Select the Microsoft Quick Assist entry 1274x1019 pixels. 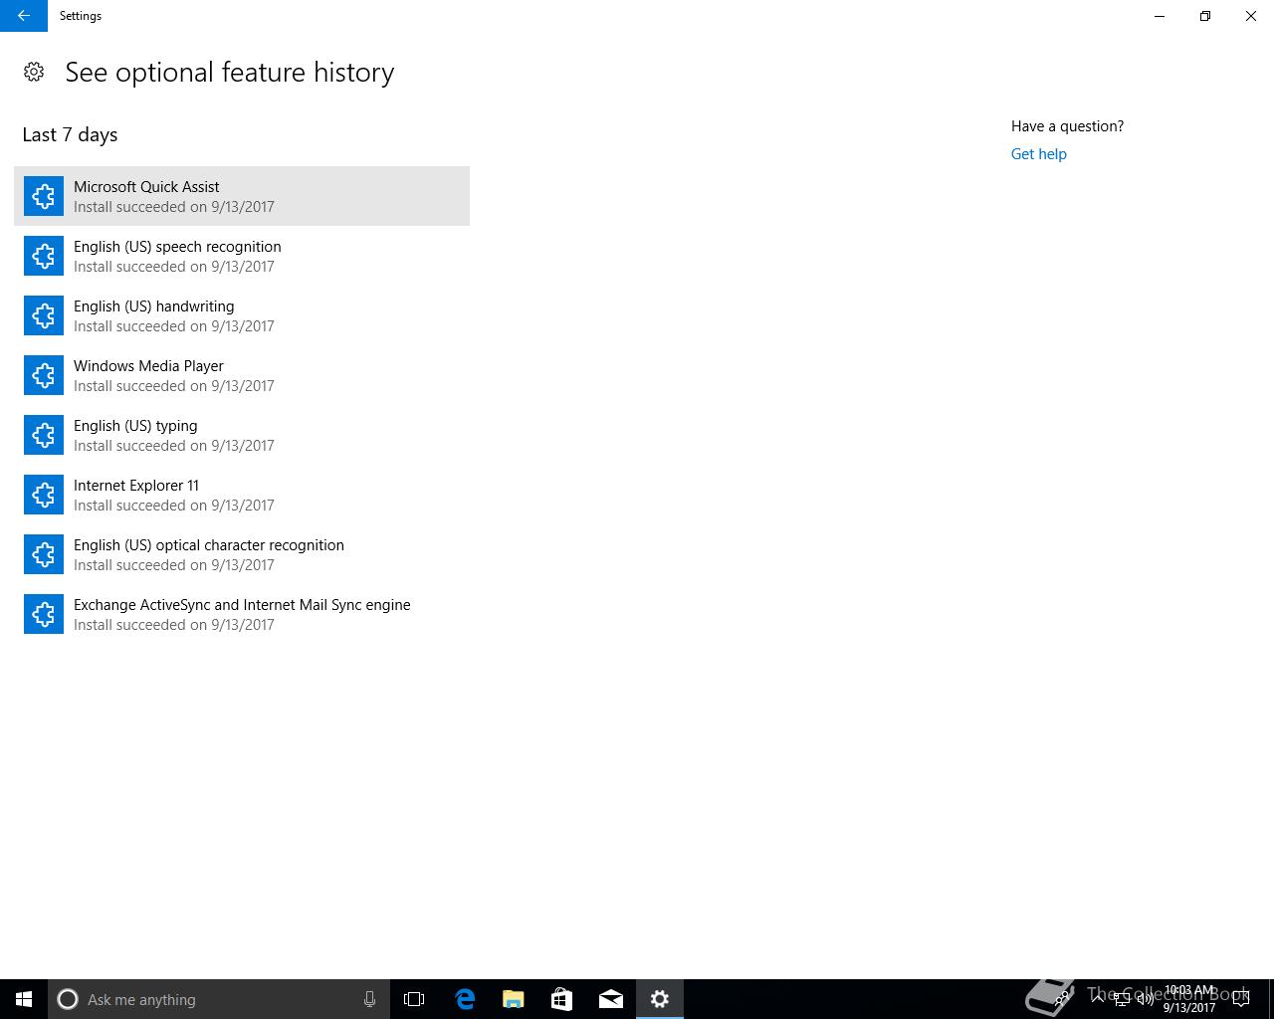pyautogui.click(x=242, y=196)
